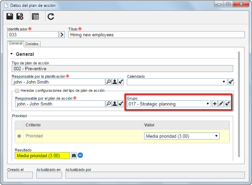
Task: Click the arrow button beside Identificador
Action: click(x=62, y=35)
